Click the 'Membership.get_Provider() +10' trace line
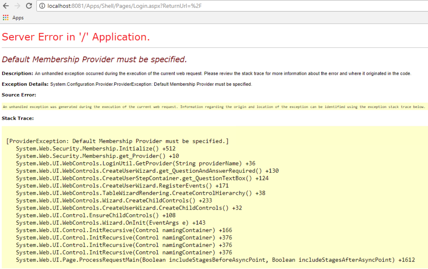The image size is (428, 269). pyautogui.click(x=97, y=156)
